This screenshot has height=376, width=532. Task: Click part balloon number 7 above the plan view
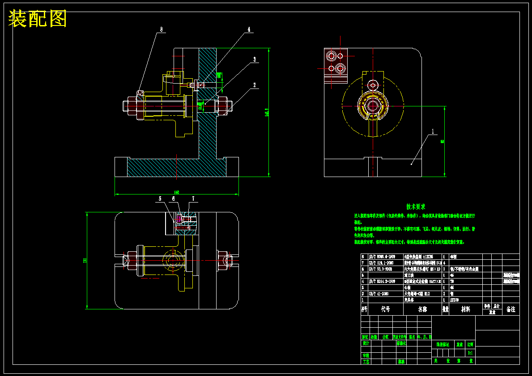click(193, 199)
